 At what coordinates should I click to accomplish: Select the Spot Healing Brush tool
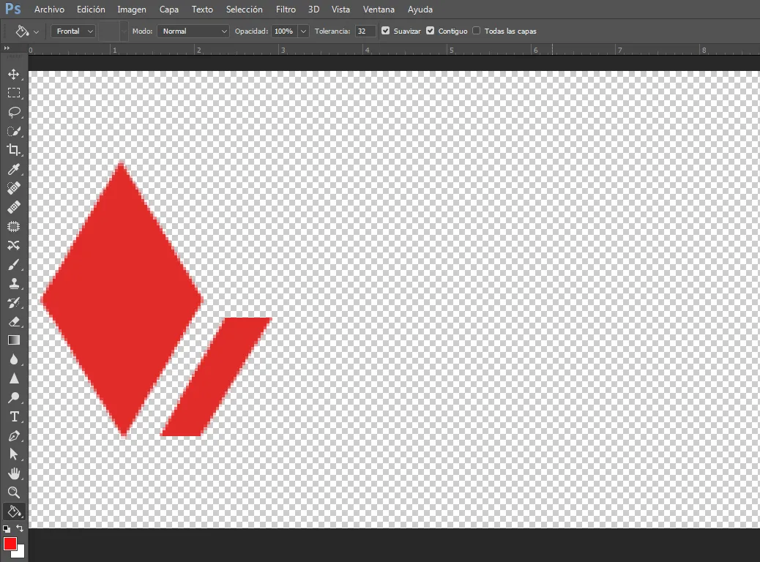[14, 188]
